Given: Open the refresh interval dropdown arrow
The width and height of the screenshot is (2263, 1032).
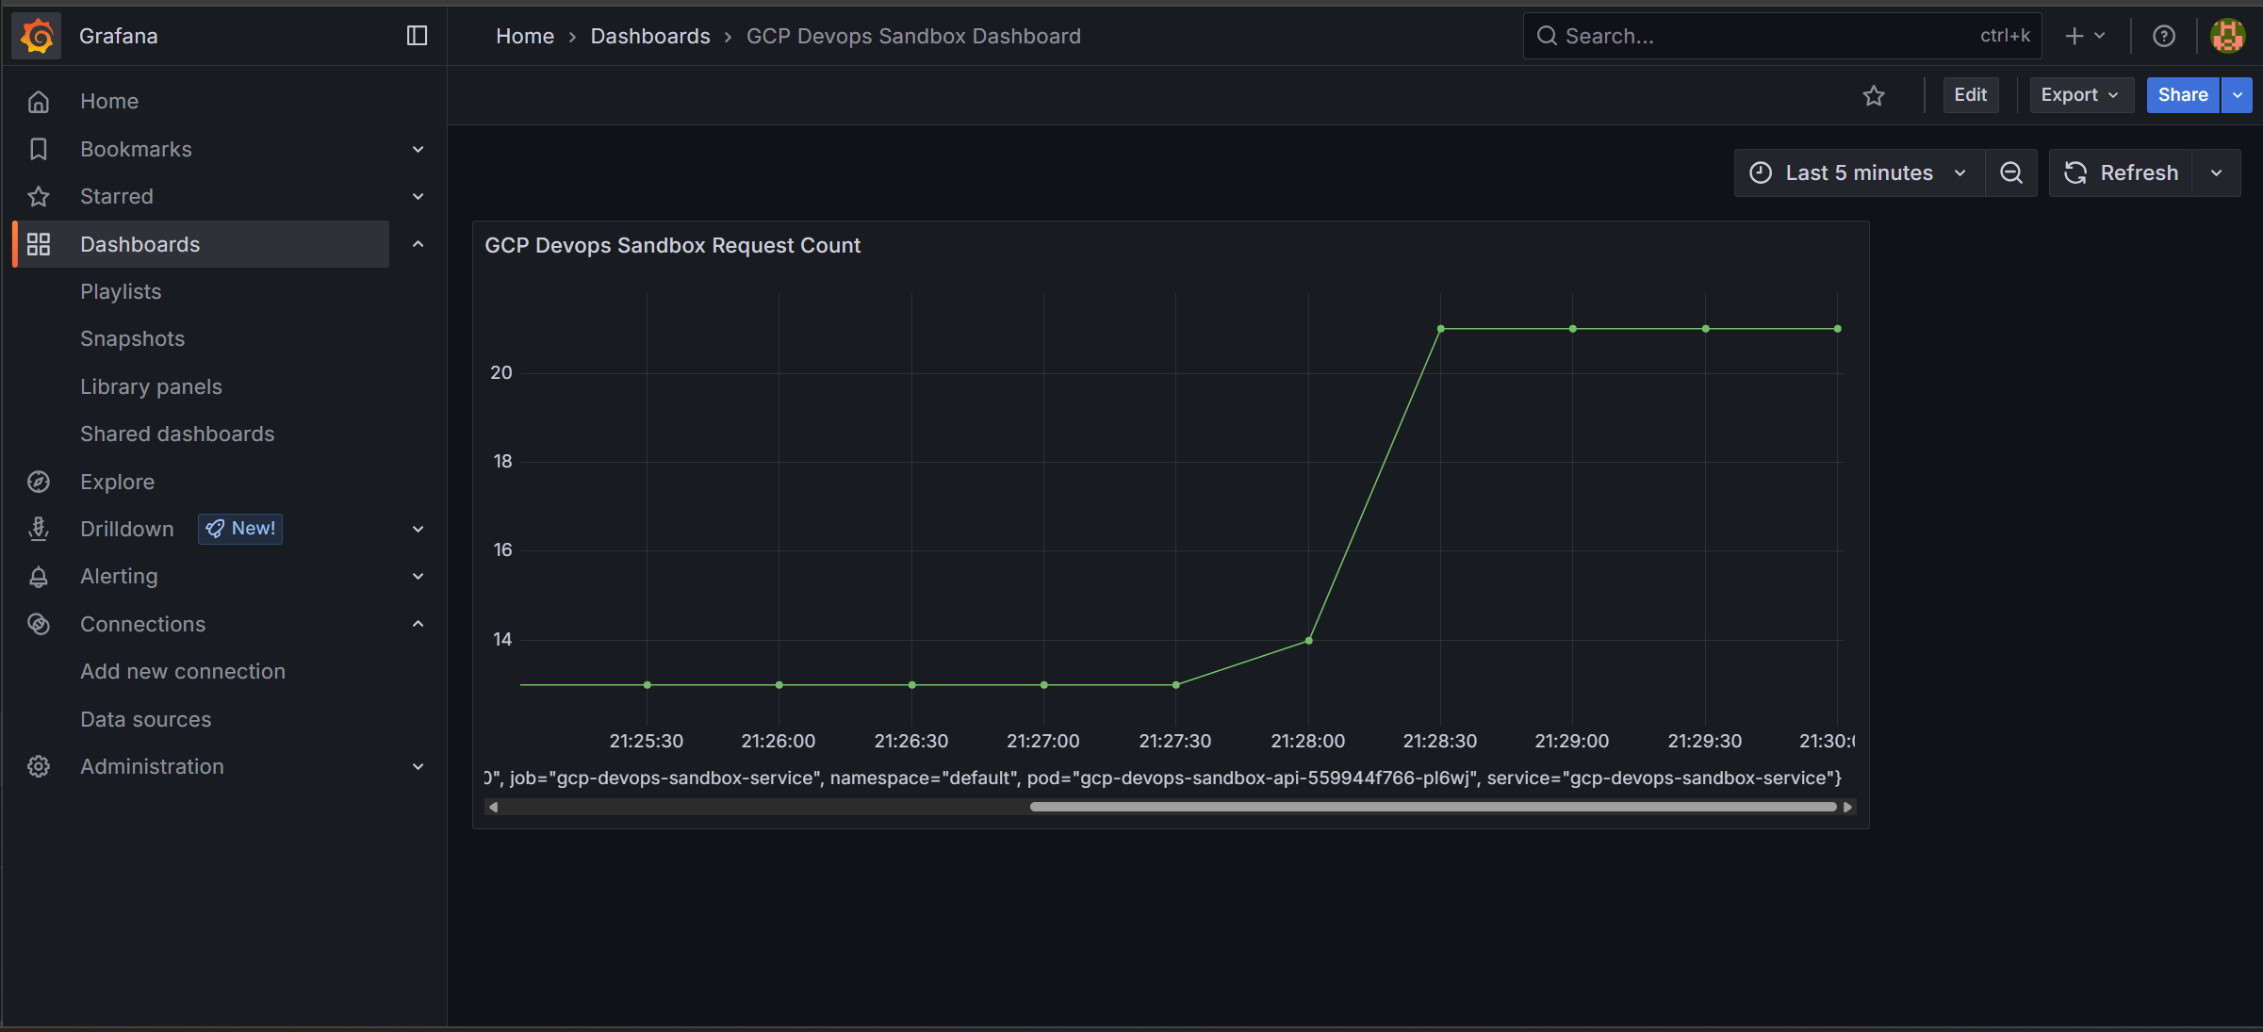Looking at the screenshot, I should tap(2217, 172).
